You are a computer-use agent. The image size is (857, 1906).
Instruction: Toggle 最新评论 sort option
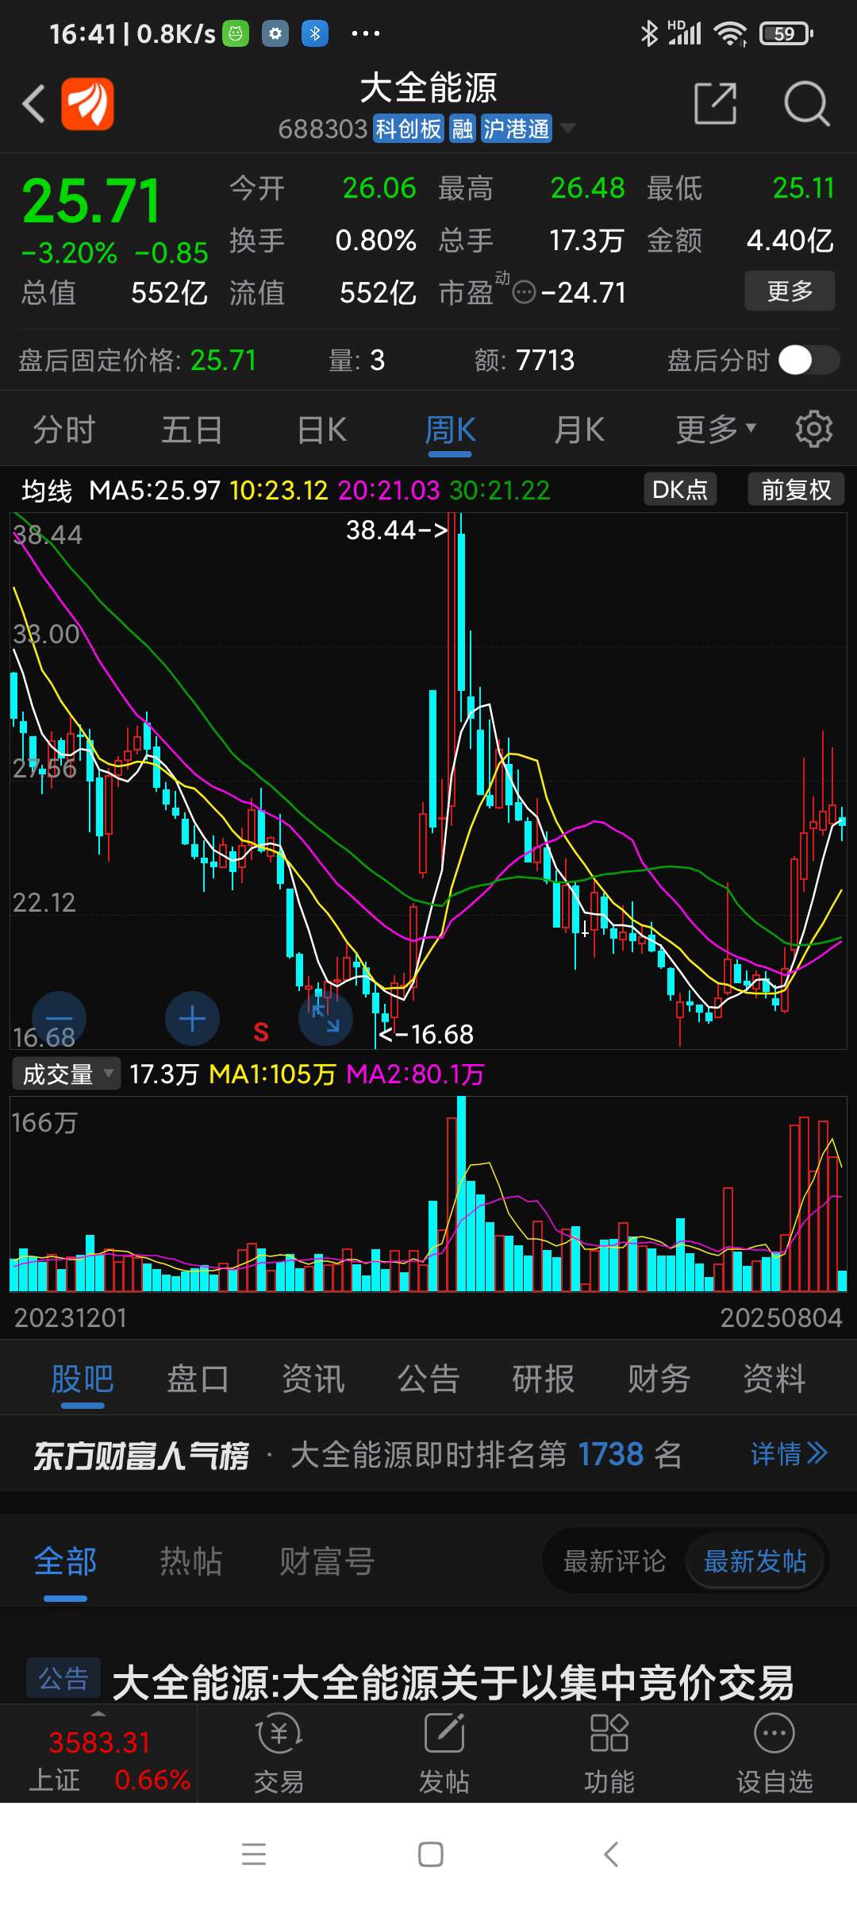614,1561
